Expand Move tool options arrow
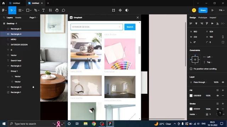The height and width of the screenshot is (127, 227). [15, 10]
